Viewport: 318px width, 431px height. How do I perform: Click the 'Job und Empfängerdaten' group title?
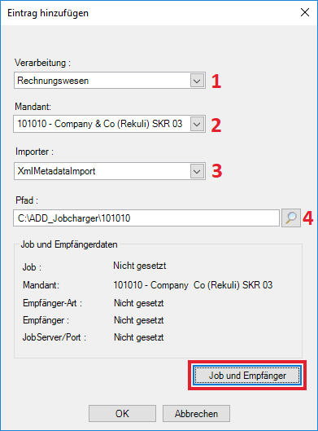coord(69,244)
